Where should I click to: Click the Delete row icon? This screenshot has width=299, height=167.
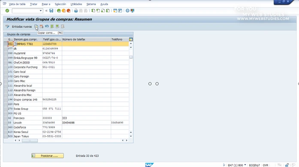(42, 27)
